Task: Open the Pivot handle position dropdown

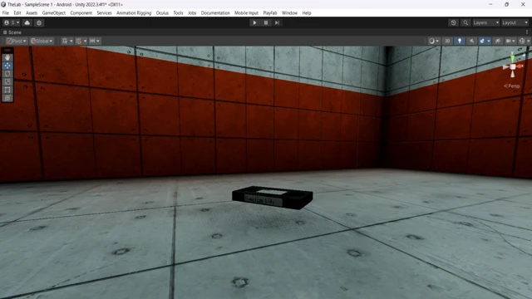Action: point(17,41)
